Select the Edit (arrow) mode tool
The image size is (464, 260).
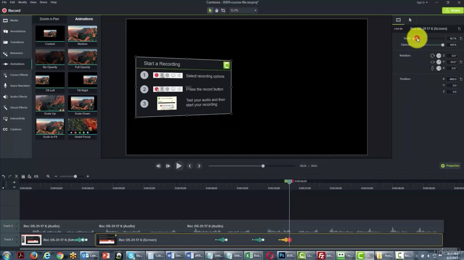210,10
